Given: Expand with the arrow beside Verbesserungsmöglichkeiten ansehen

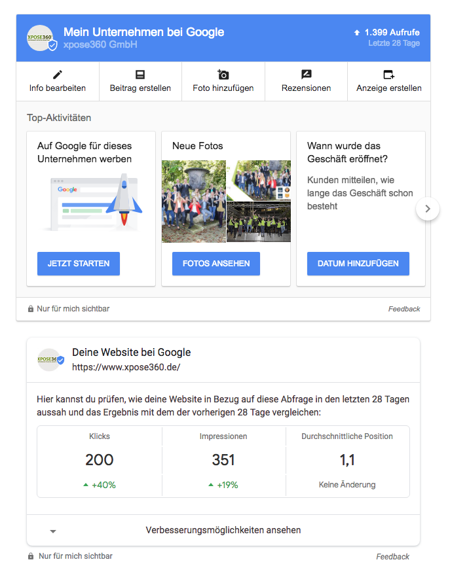Looking at the screenshot, I should point(53,531).
